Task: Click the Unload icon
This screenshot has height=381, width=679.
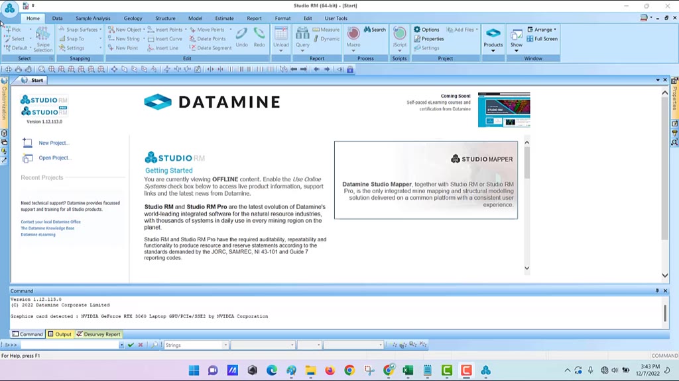Action: click(x=280, y=34)
